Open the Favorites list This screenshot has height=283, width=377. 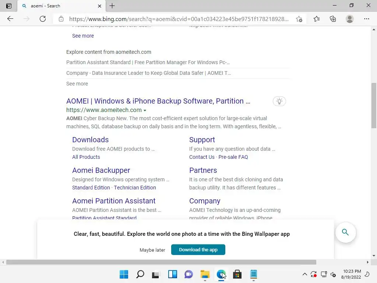pyautogui.click(x=317, y=19)
